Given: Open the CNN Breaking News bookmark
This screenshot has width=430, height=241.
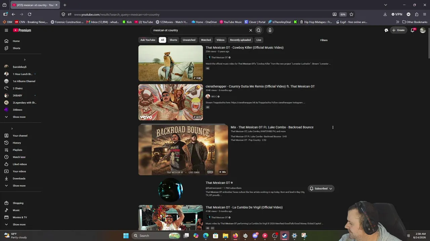Looking at the screenshot, I should click(31, 22).
